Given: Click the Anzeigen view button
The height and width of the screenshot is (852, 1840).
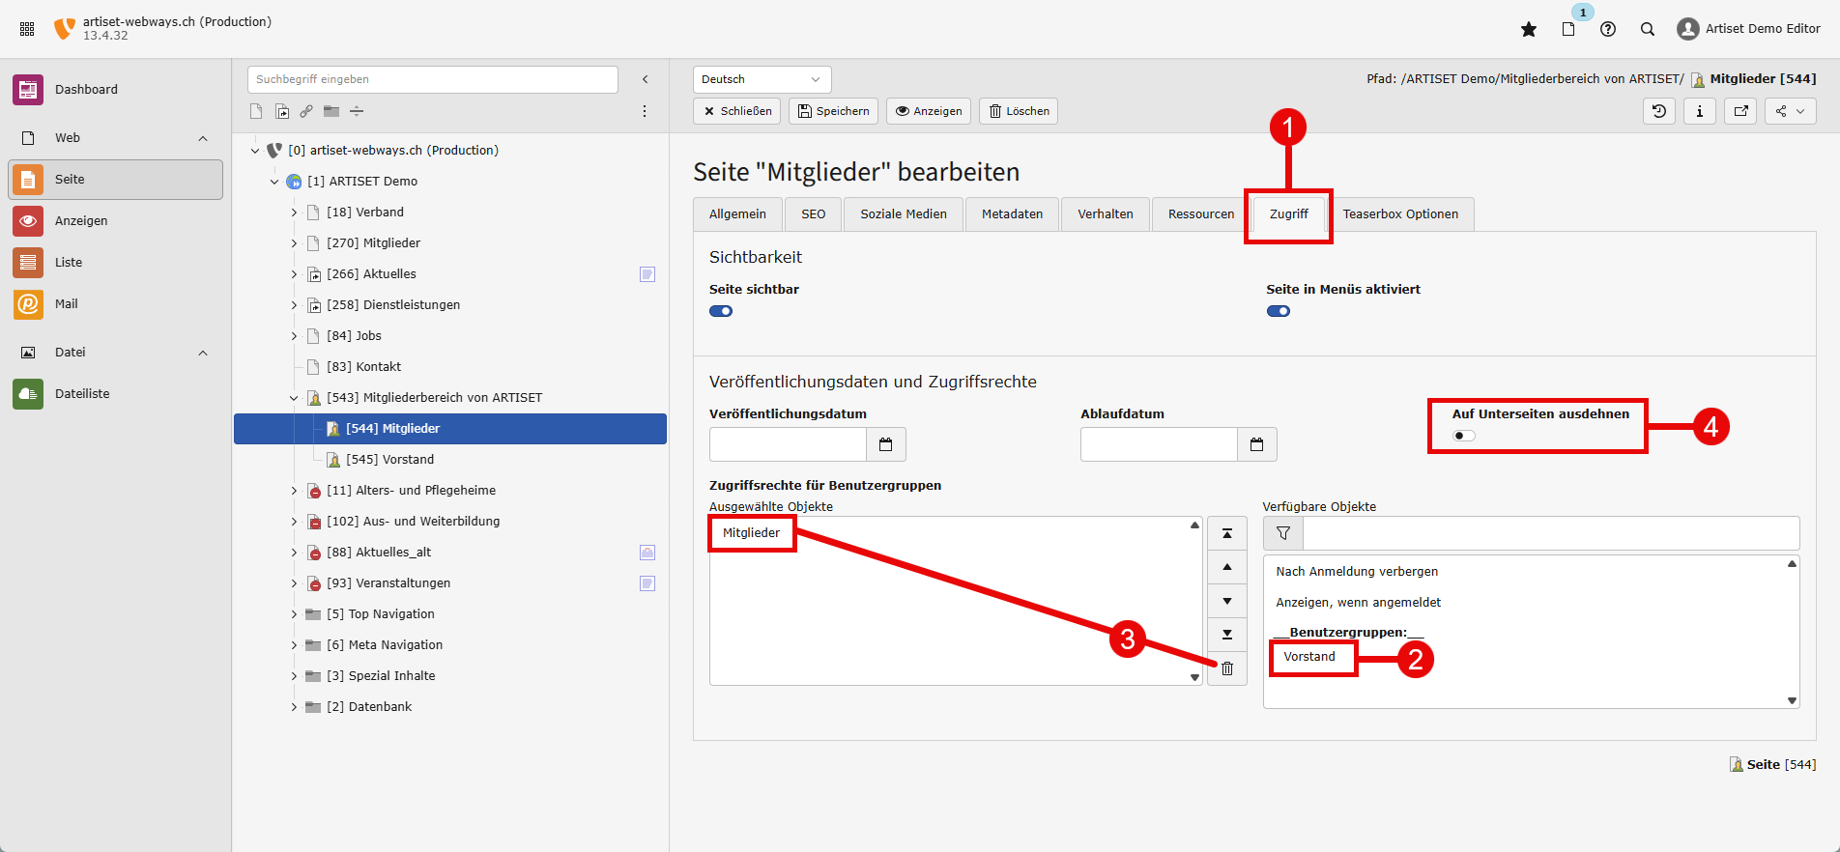Looking at the screenshot, I should click(x=929, y=111).
